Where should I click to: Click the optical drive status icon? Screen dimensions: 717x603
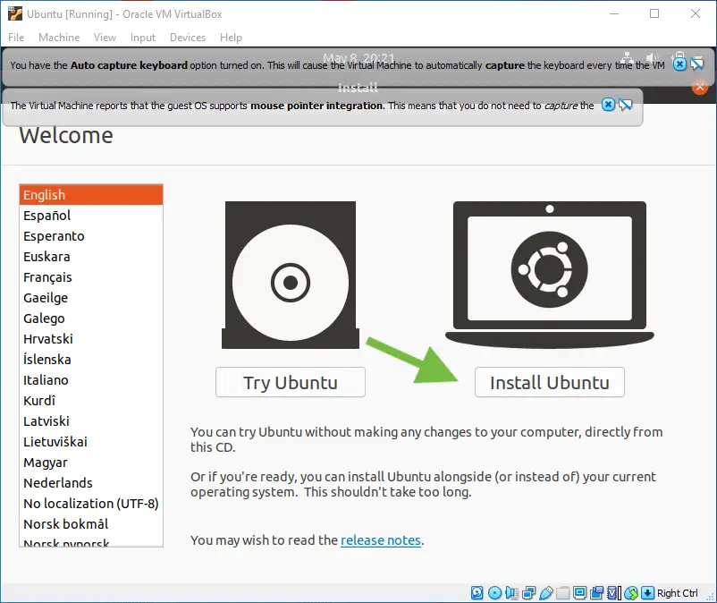[494, 593]
